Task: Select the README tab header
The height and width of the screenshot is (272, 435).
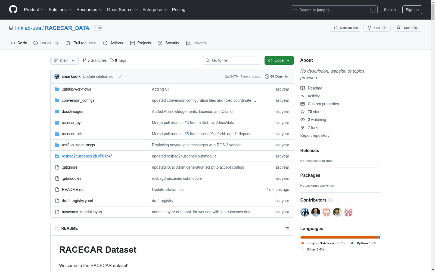Action: (66, 228)
